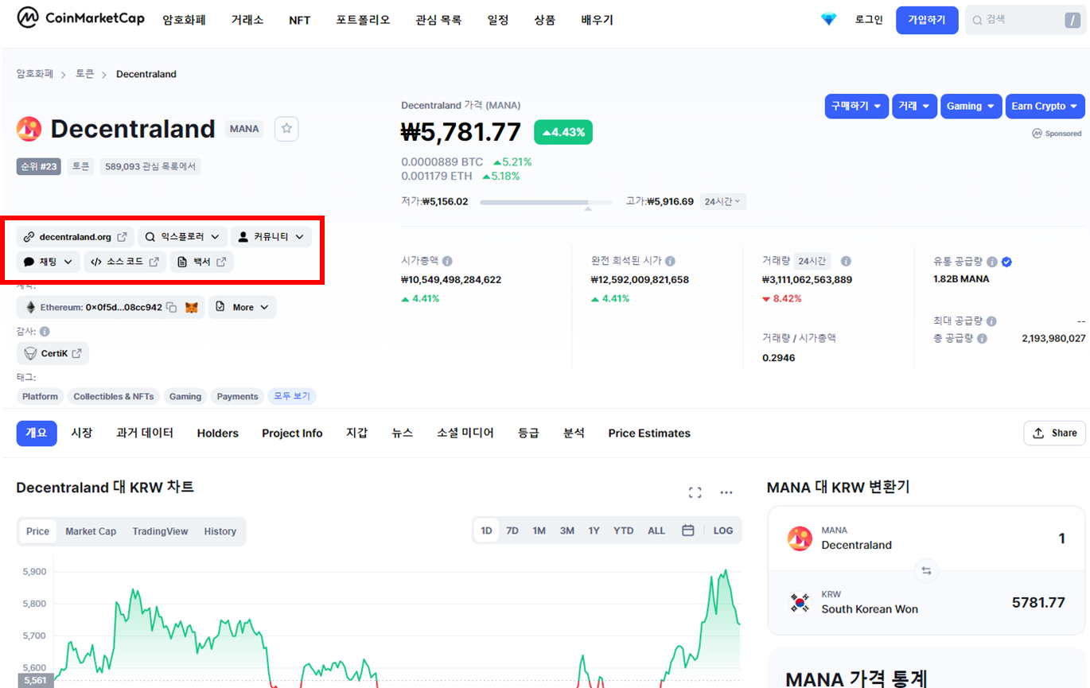Click the 토큰 breadcrumb link
1090x688 pixels.
84,74
